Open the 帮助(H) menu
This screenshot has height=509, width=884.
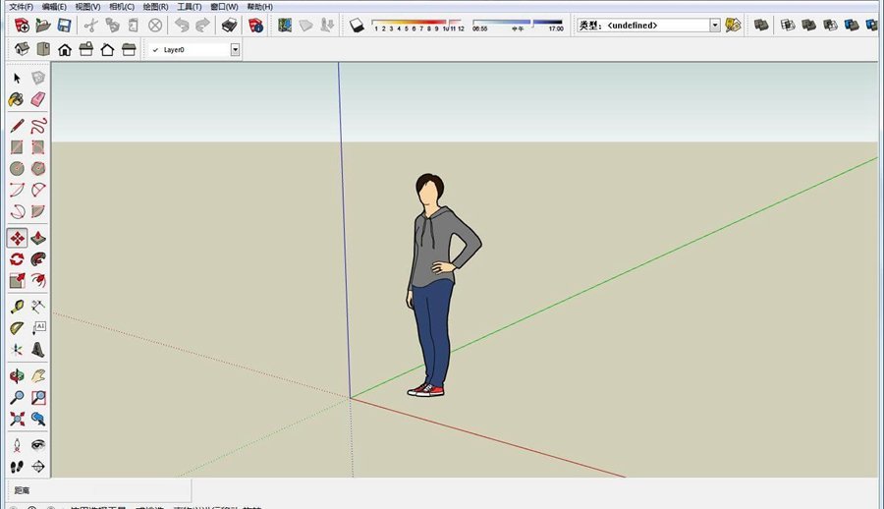(260, 7)
